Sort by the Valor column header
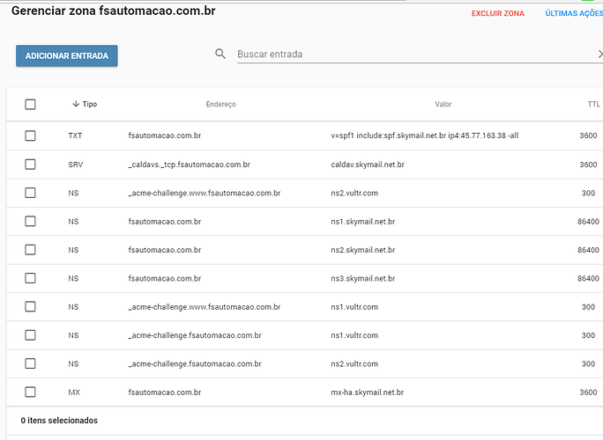 coord(443,105)
